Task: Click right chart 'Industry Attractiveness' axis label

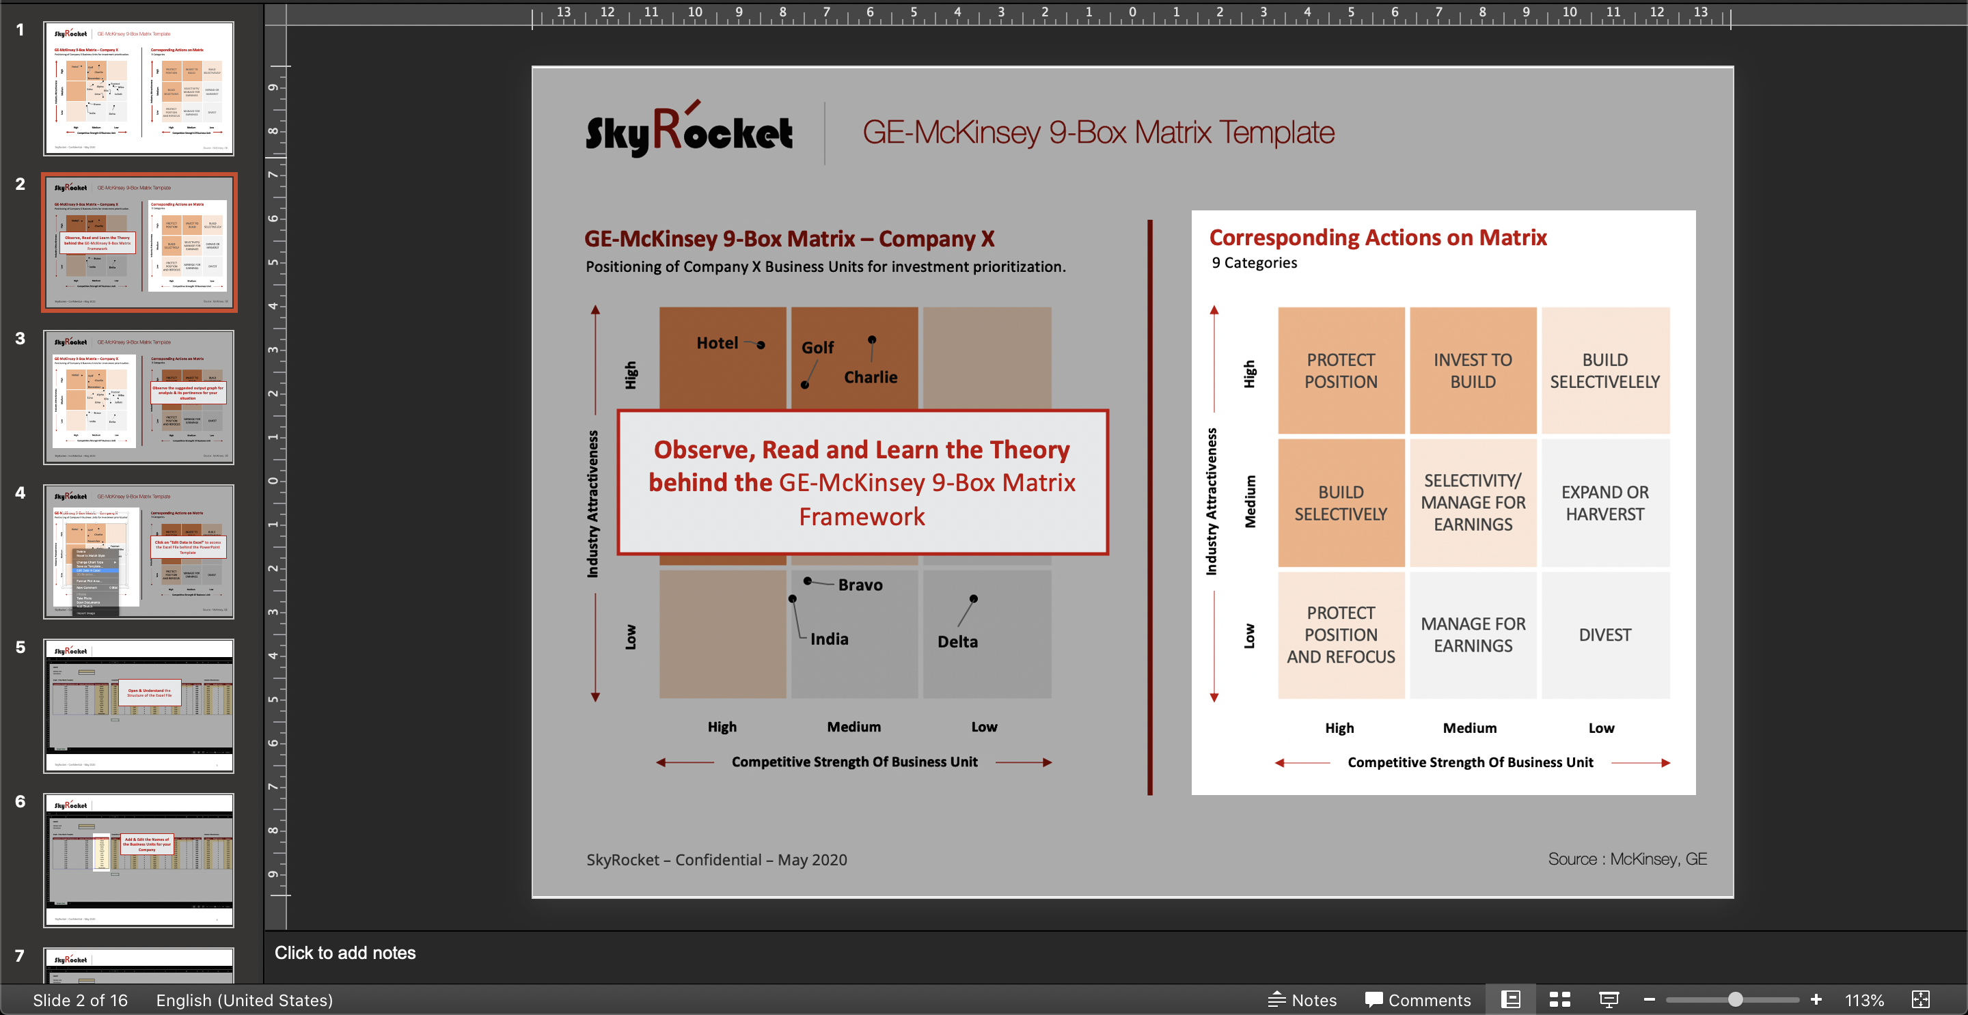Action: tap(1212, 502)
